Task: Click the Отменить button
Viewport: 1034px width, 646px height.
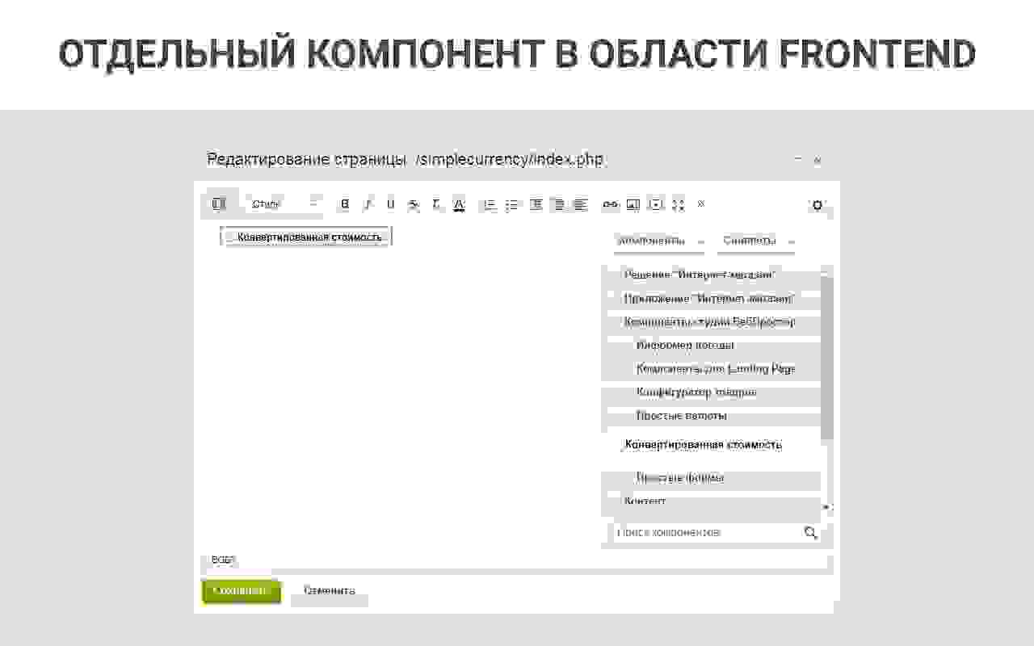Action: coord(329,591)
